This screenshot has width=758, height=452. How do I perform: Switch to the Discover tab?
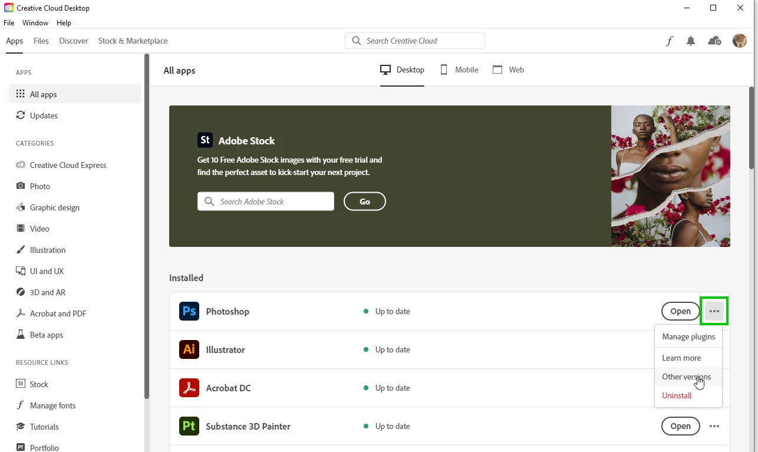(x=74, y=41)
